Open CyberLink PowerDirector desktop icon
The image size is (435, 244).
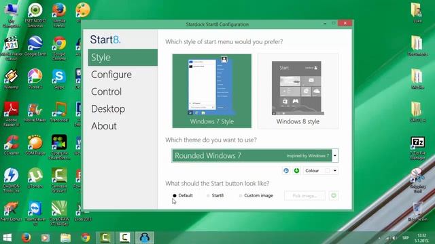(x=59, y=147)
